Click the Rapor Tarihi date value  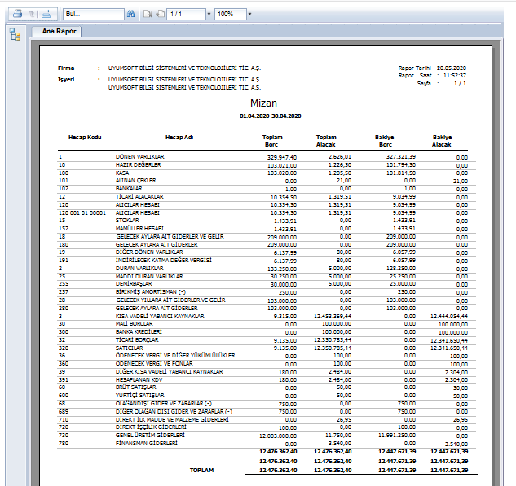451,68
